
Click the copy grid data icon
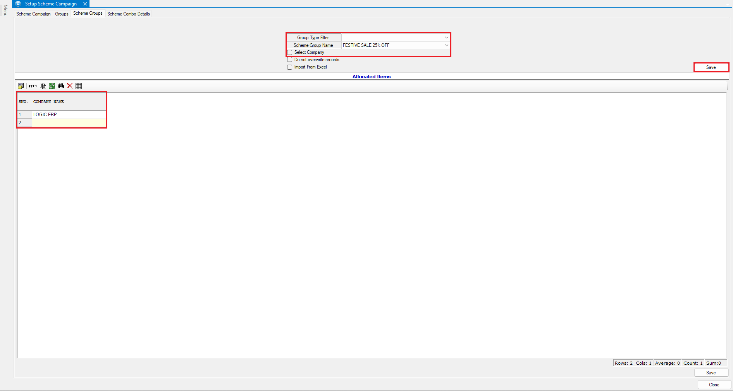point(43,86)
